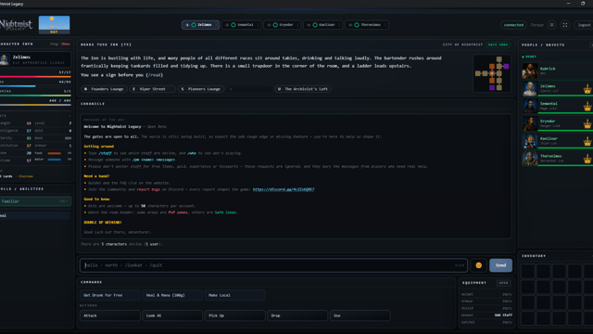Switch to the Zelimos character tab
The image size is (593, 334).
point(200,25)
